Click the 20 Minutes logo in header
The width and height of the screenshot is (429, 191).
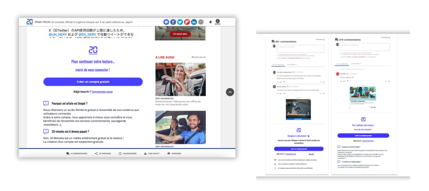(29, 22)
